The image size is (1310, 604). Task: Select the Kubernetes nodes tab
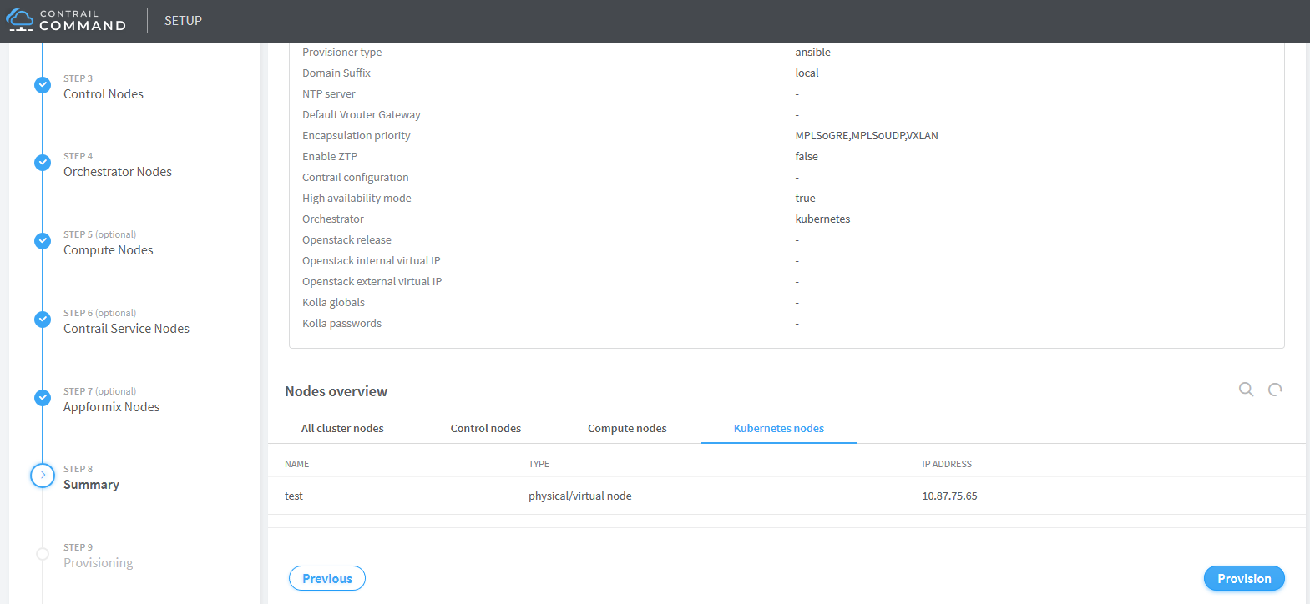[779, 428]
